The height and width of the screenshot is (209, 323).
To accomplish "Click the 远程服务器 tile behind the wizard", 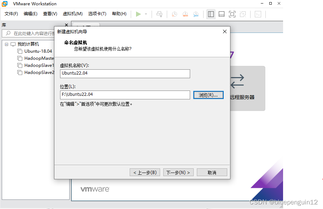I will (248, 88).
